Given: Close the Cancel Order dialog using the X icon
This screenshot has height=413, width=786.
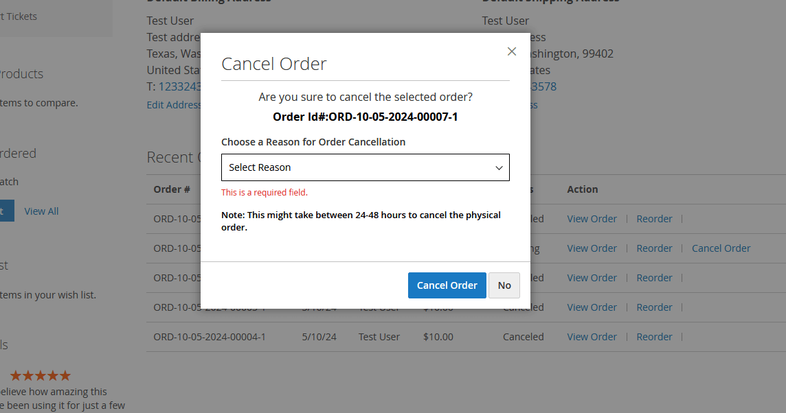Looking at the screenshot, I should pos(512,51).
